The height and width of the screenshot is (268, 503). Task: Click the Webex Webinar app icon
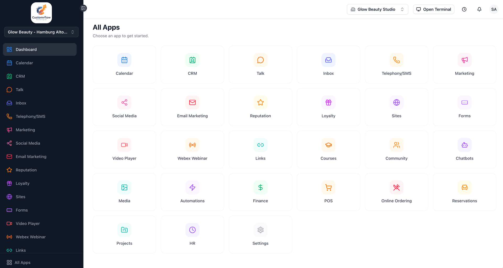point(192,145)
